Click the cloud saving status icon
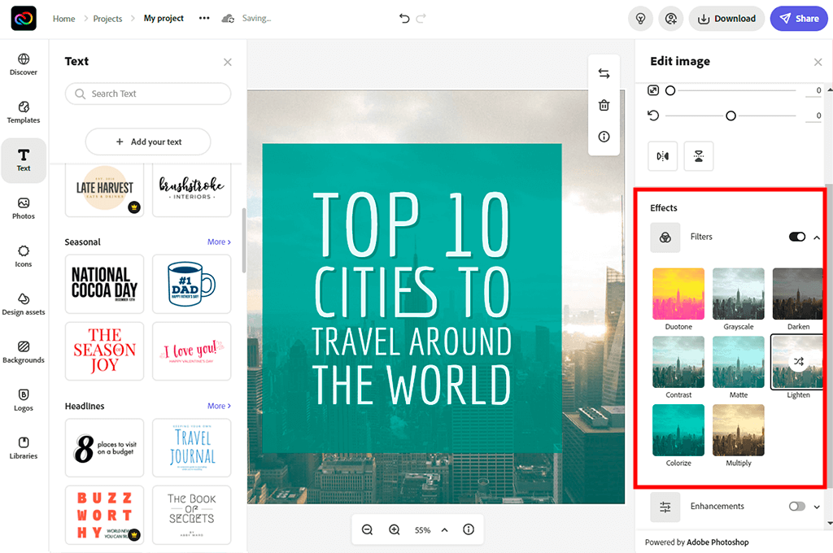Viewport: 833px width, 553px height. click(x=228, y=19)
